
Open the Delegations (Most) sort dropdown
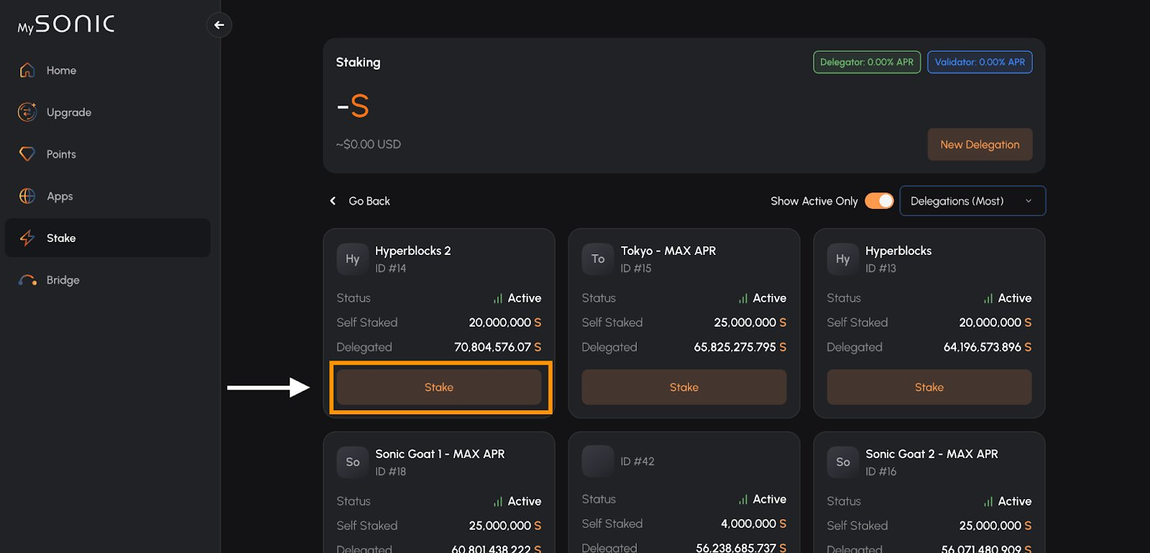pyautogui.click(x=972, y=201)
